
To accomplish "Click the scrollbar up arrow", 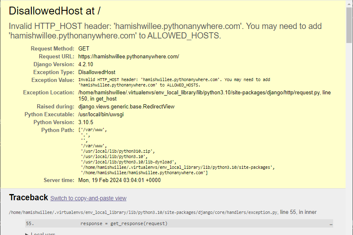I will point(349,3).
